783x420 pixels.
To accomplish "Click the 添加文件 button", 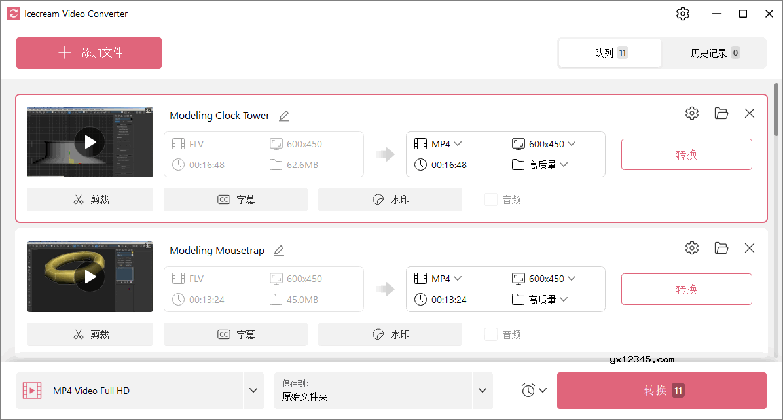I will (x=89, y=53).
